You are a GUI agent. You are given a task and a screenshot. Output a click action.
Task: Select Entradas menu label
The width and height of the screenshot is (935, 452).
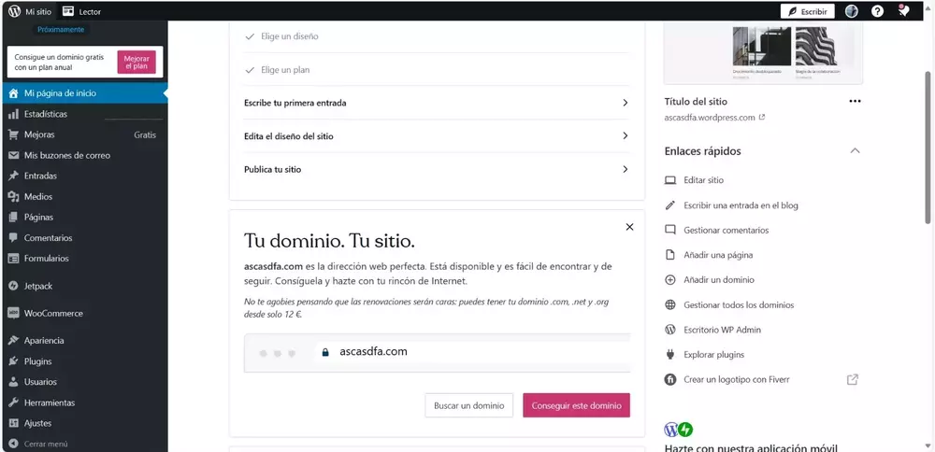40,176
